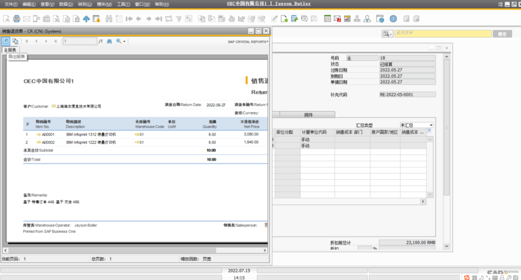Open the 汇总类型 dropdown showing 未汇总
Viewport: 521px width, 280px height.
coord(416,125)
